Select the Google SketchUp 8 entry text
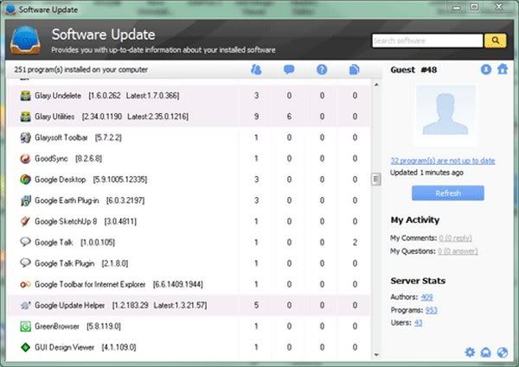 point(86,221)
